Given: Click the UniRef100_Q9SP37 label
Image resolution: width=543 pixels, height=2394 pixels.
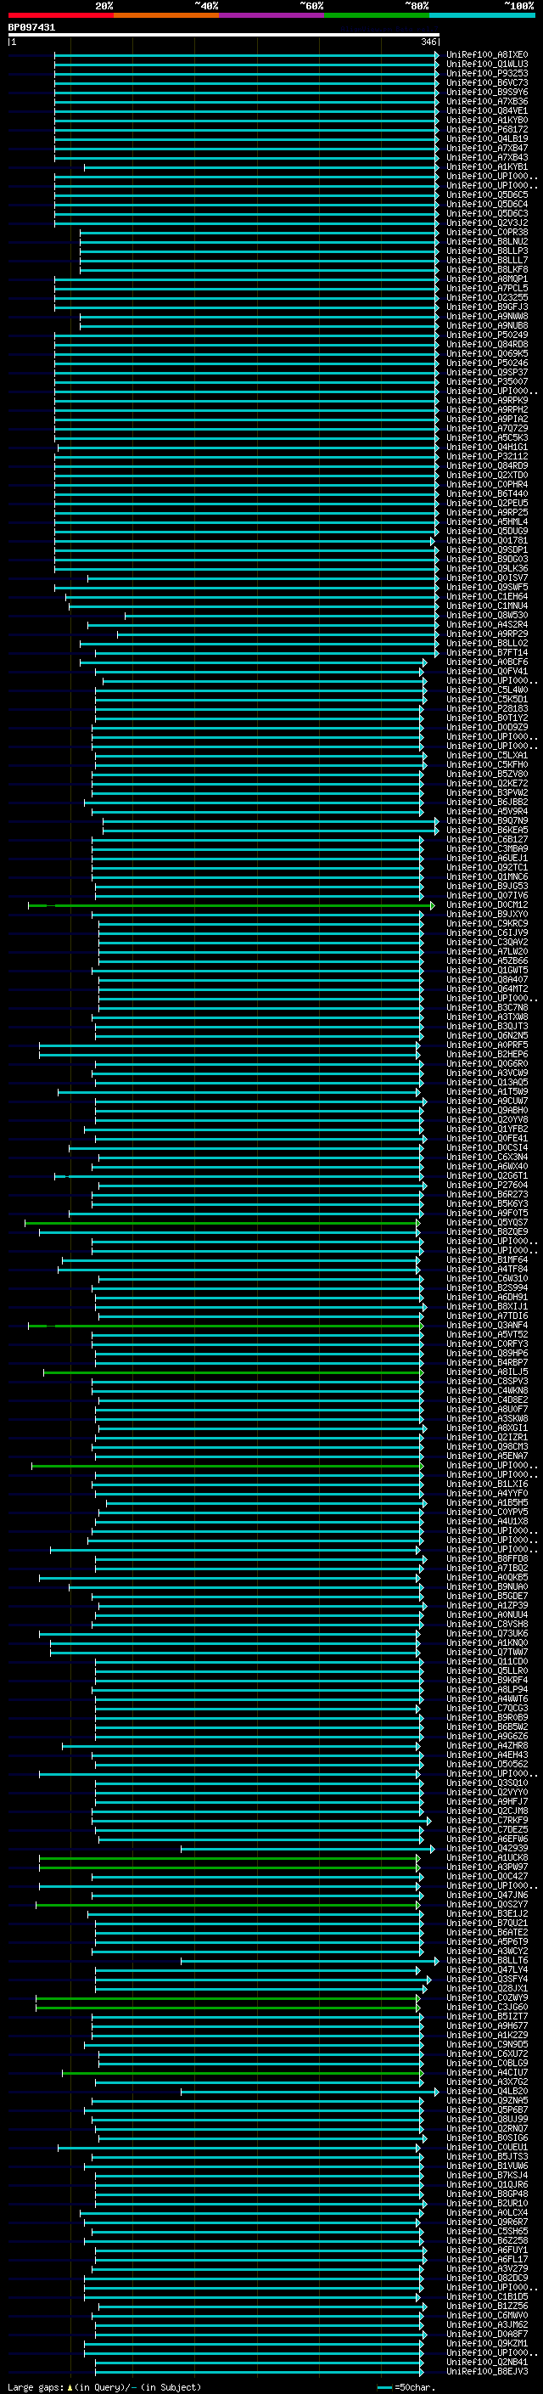Looking at the screenshot, I should (x=486, y=372).
